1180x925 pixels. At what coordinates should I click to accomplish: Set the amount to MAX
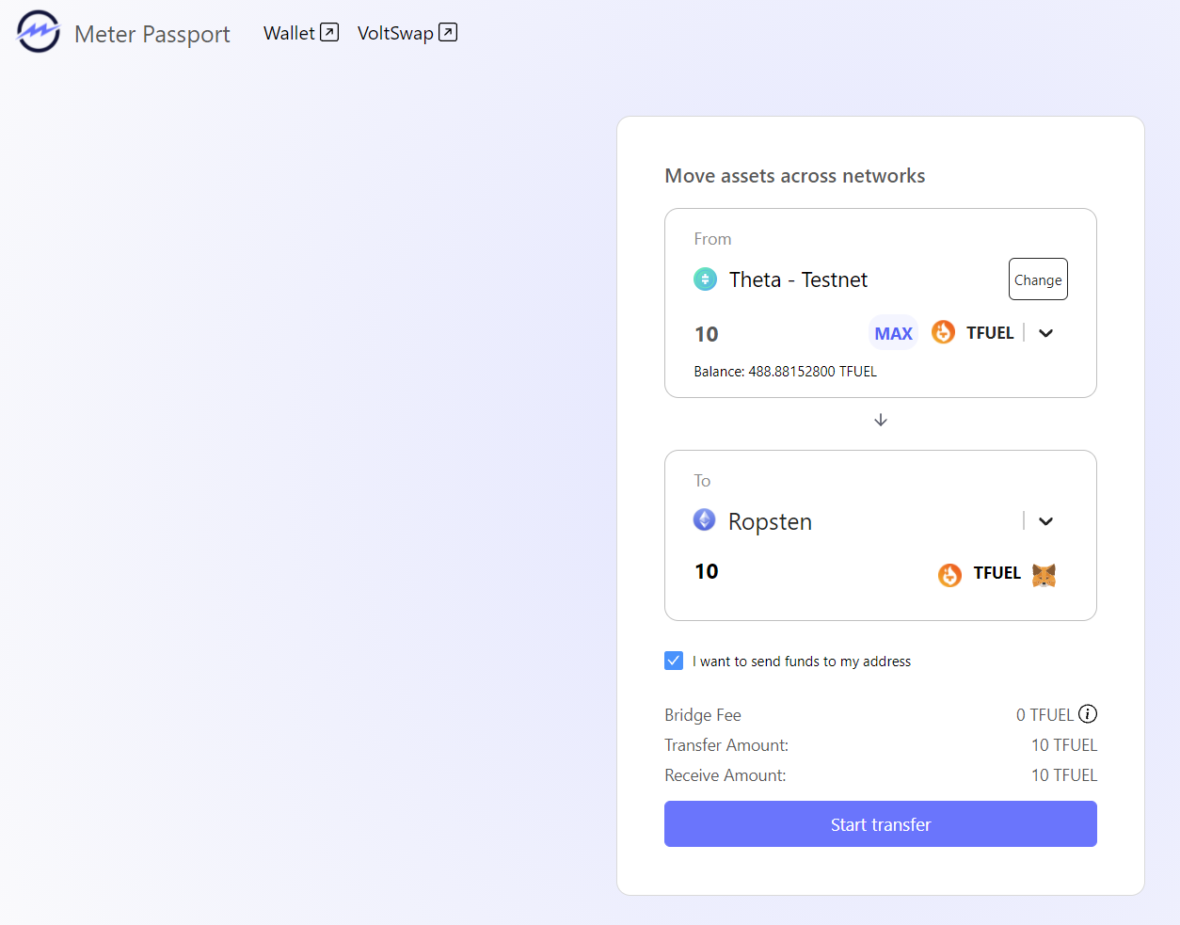(x=893, y=333)
